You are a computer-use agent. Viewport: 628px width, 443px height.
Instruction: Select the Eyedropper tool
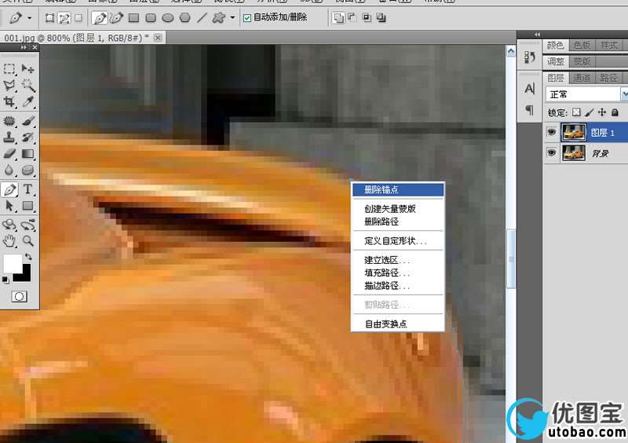point(27,101)
